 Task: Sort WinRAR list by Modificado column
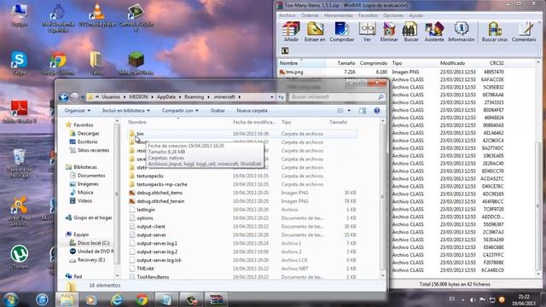453,63
